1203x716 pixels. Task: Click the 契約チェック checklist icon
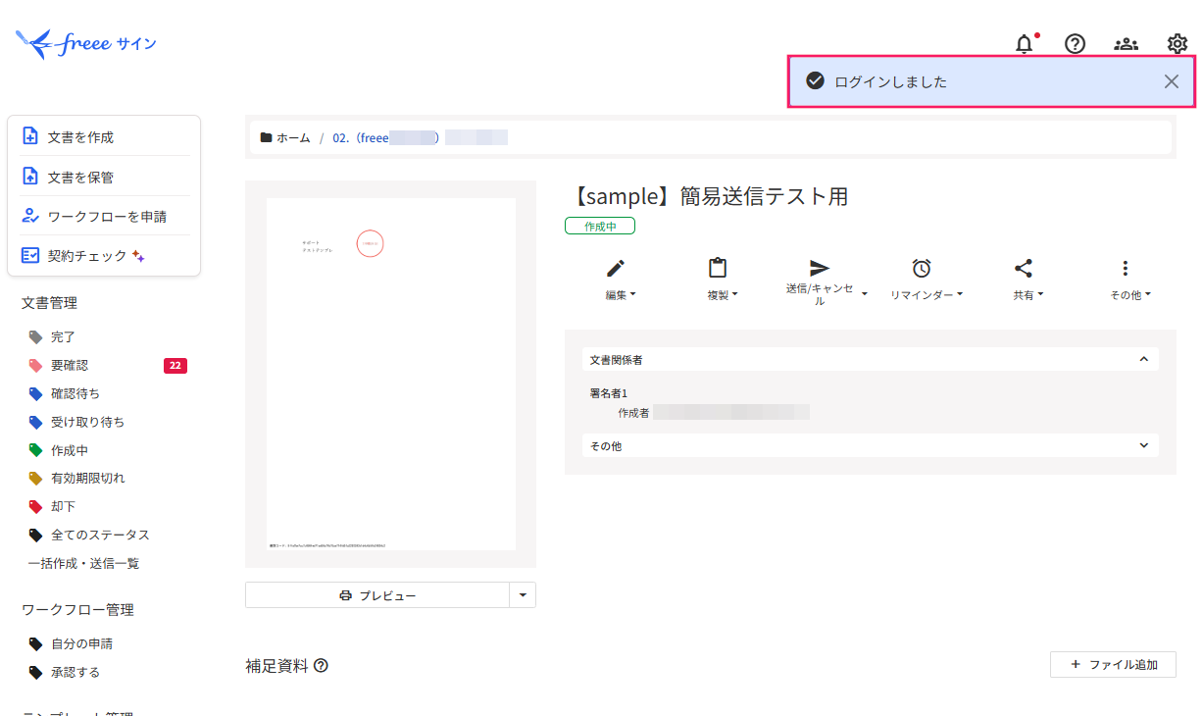tap(30, 255)
